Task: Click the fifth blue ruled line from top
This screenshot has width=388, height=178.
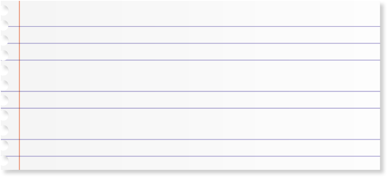Action: [195, 108]
